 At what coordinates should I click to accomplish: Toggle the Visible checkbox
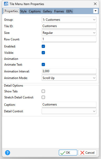click(x=43, y=53)
